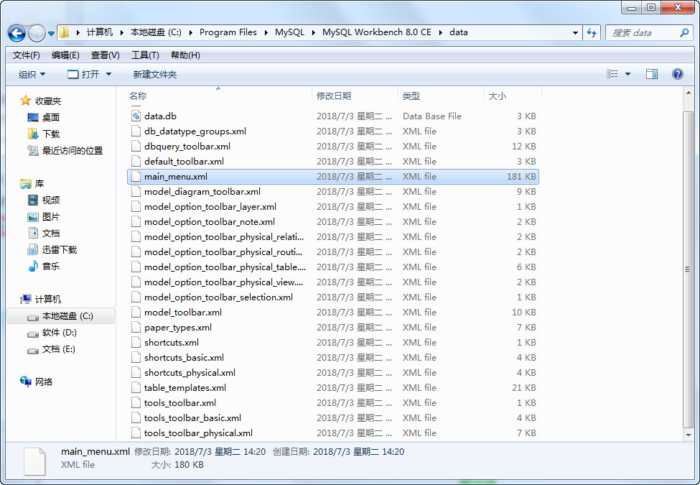Select 本地磁盘 (C:) drive in sidebar
Viewport: 700px width, 485px height.
(x=60, y=315)
